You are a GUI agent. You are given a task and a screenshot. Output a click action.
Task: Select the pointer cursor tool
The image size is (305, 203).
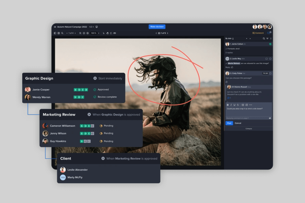(104, 33)
